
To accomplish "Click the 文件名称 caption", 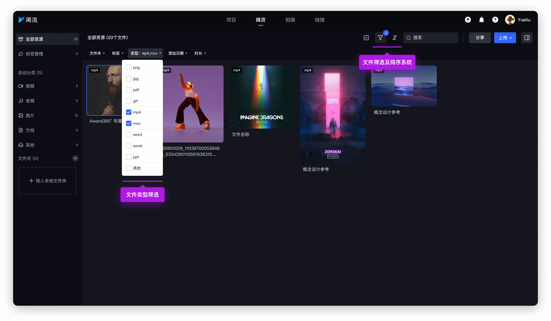I will [x=241, y=134].
